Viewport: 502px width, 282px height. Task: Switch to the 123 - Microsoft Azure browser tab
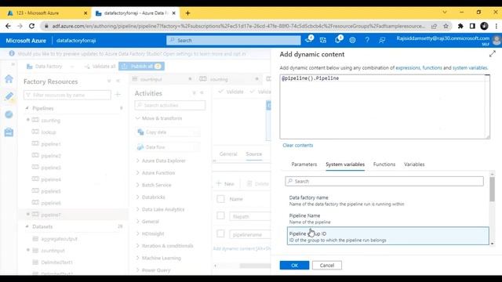45,13
